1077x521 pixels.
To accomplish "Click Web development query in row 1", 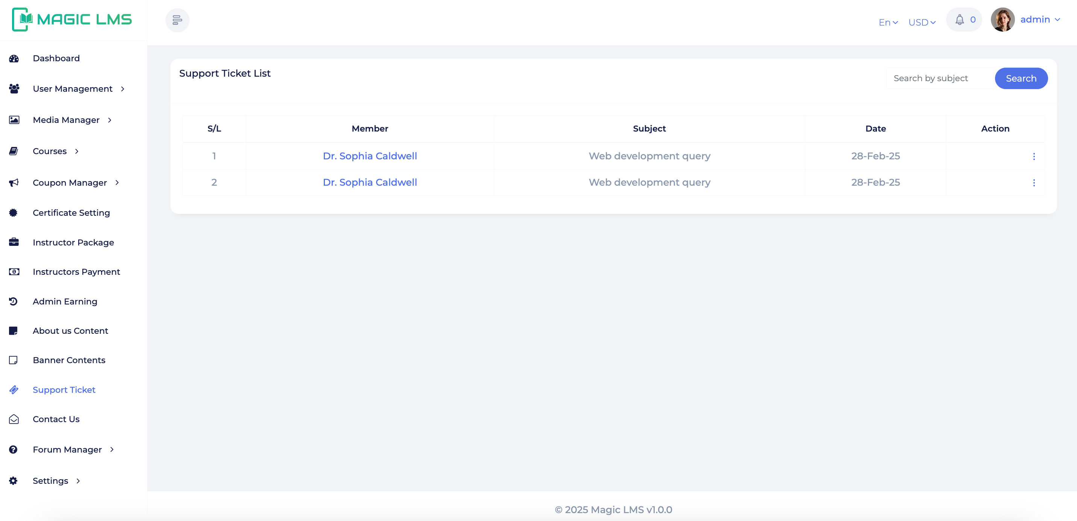I will [x=649, y=156].
